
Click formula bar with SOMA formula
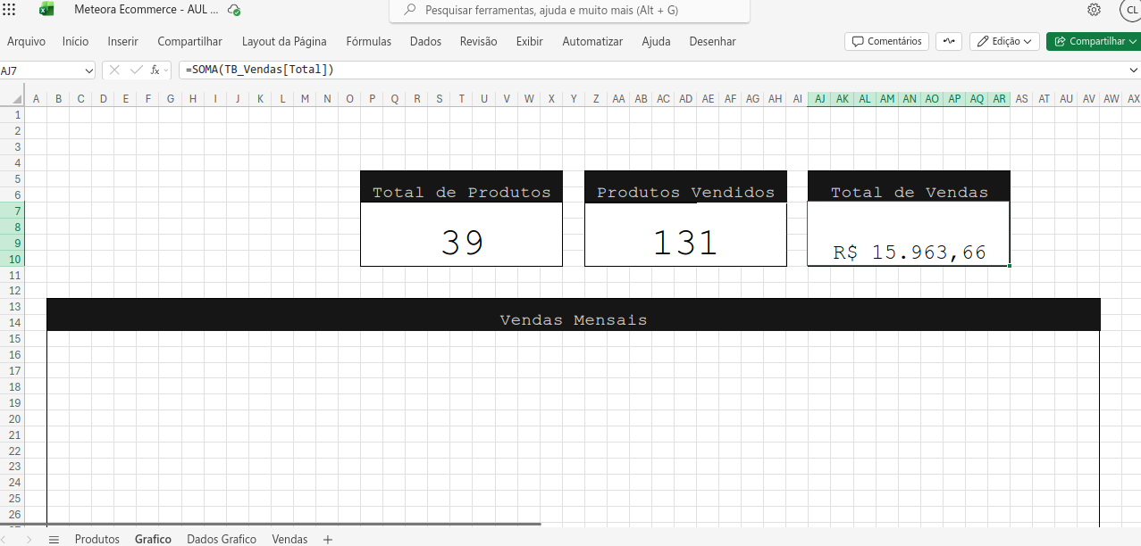652,70
